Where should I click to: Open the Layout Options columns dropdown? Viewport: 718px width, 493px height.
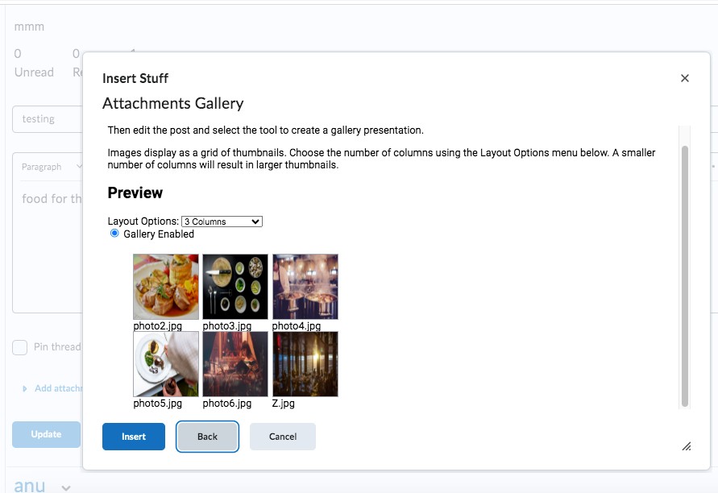coord(222,222)
